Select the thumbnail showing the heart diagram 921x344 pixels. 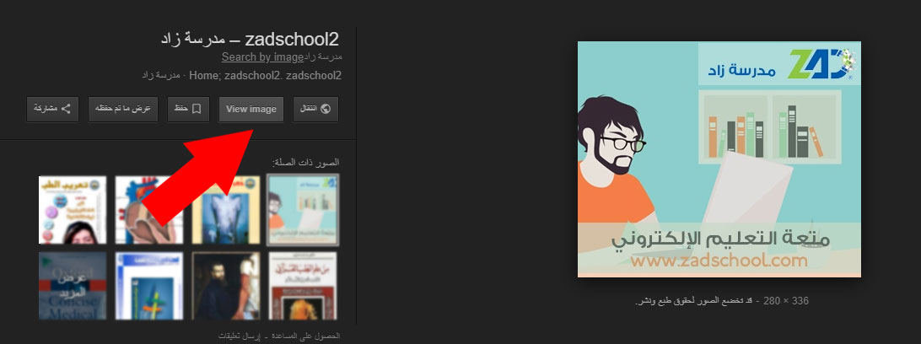coord(149,210)
